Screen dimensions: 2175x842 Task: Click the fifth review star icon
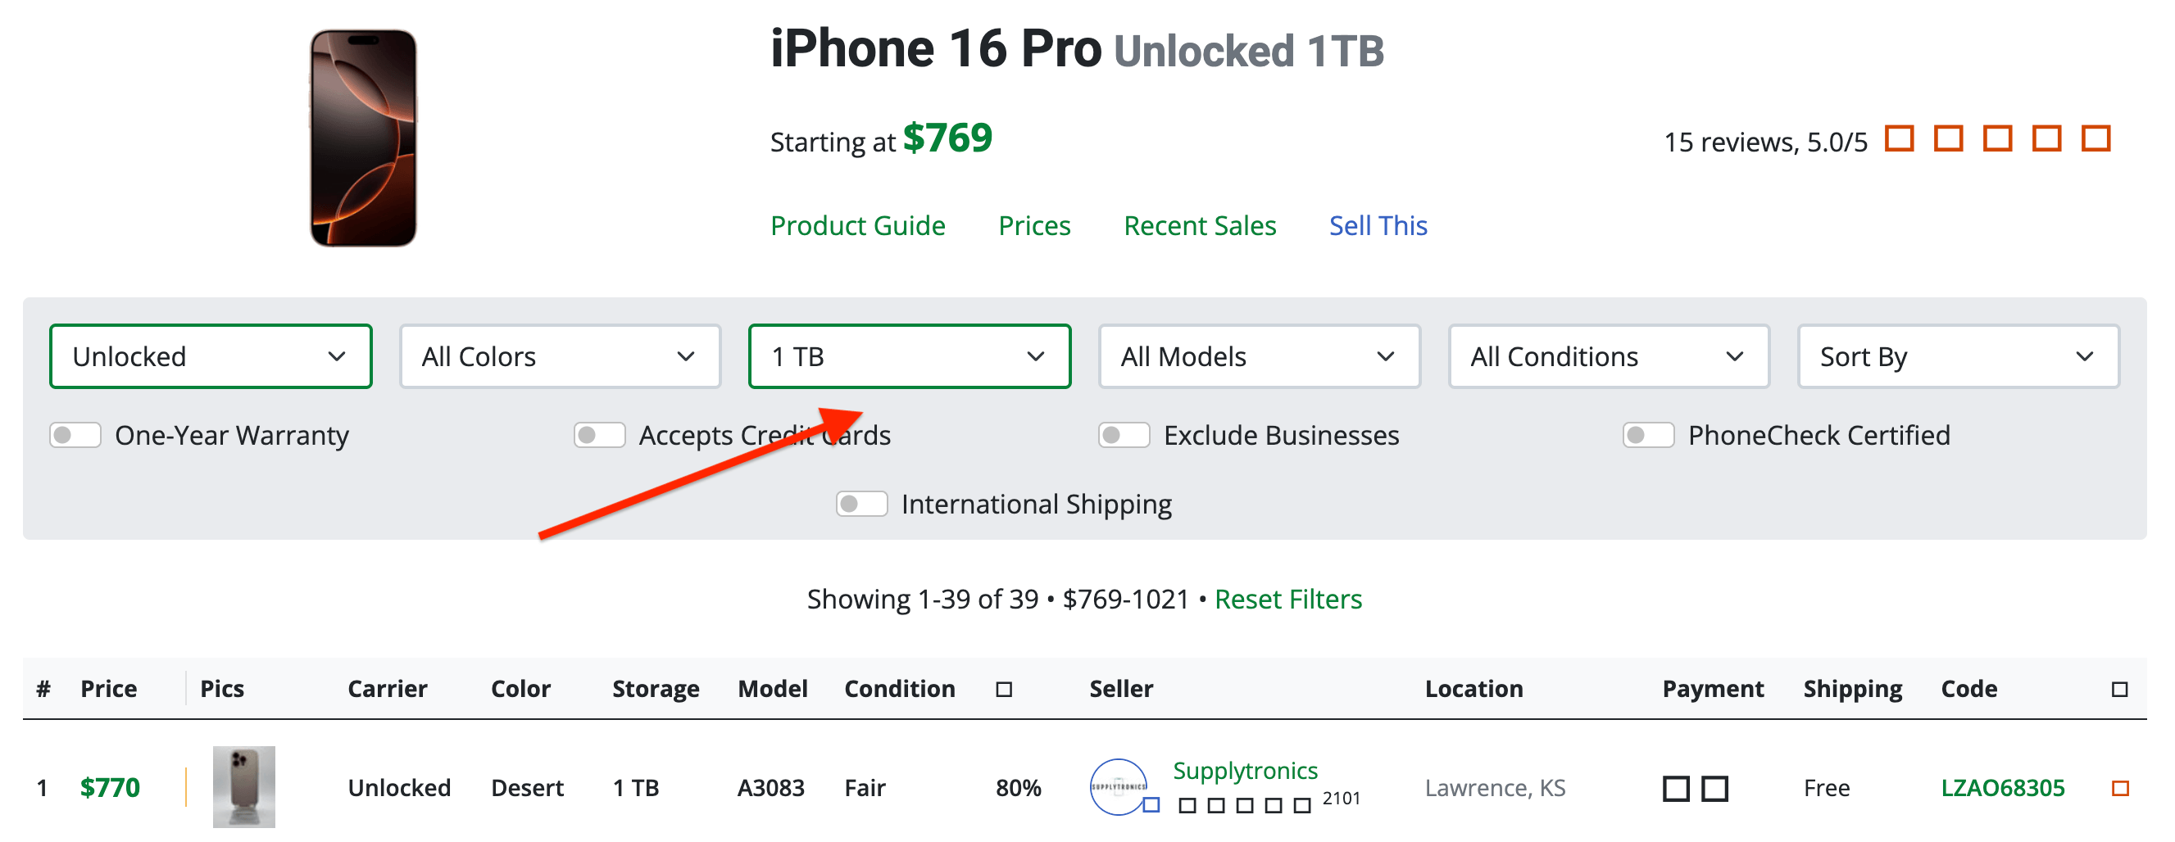click(x=2096, y=138)
